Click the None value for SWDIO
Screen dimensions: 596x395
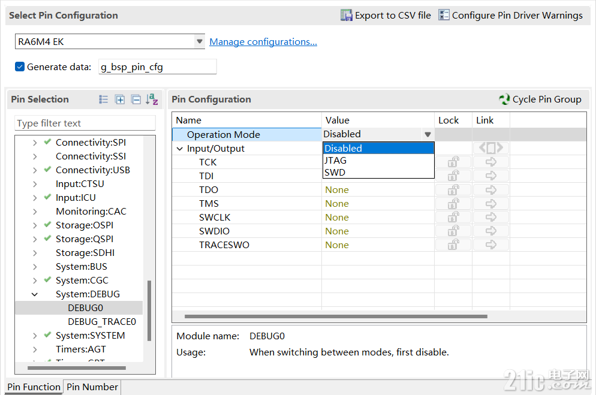[337, 231]
